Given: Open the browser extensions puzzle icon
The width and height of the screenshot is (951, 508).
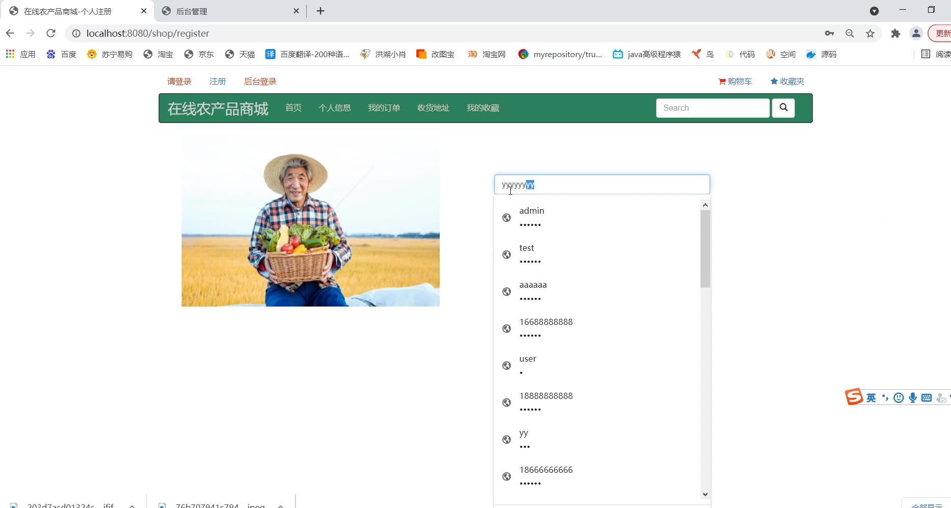Looking at the screenshot, I should [895, 33].
